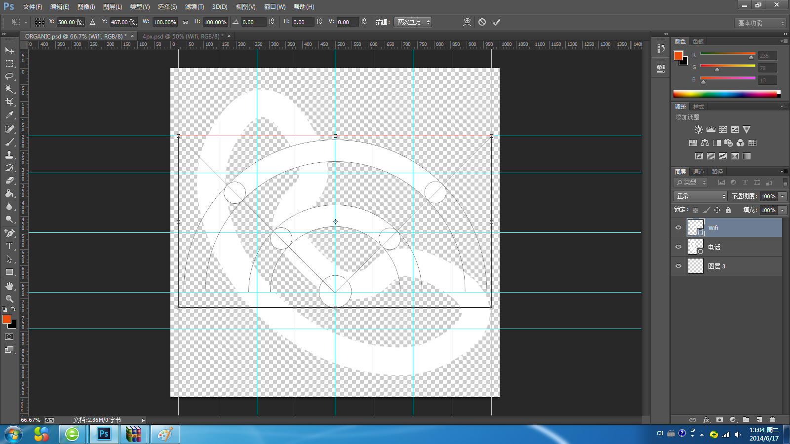Image resolution: width=790 pixels, height=444 pixels.
Task: Toggle lock position
Action: pyautogui.click(x=717, y=210)
